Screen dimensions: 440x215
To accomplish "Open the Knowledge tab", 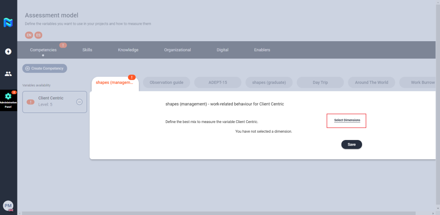I will 128,50.
